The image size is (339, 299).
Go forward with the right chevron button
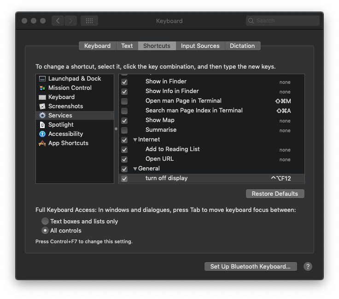pos(70,21)
